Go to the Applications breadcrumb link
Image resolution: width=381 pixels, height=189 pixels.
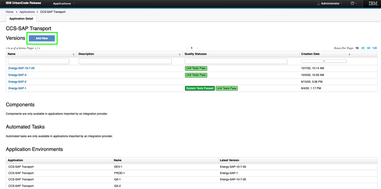coord(27,12)
